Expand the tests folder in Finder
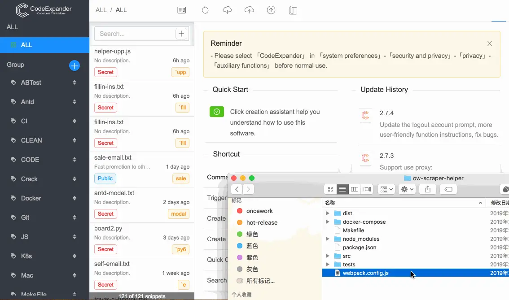The height and width of the screenshot is (300, 509). coord(328,264)
